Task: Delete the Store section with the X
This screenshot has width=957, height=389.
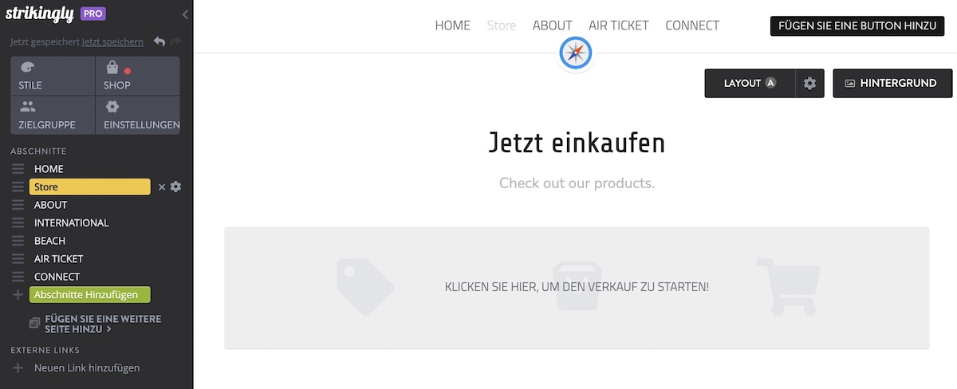Action: tap(162, 187)
